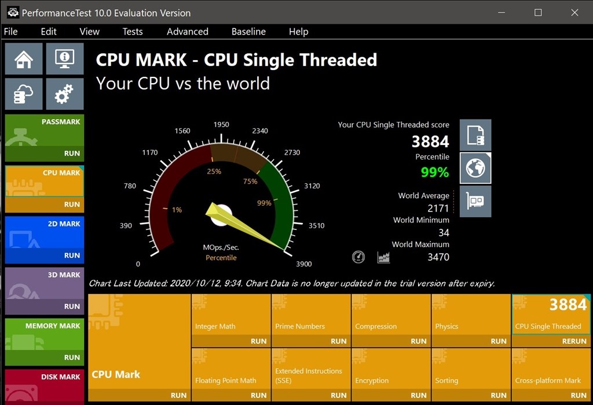
Task: Select the 3D MARK tile
Action: click(x=45, y=283)
